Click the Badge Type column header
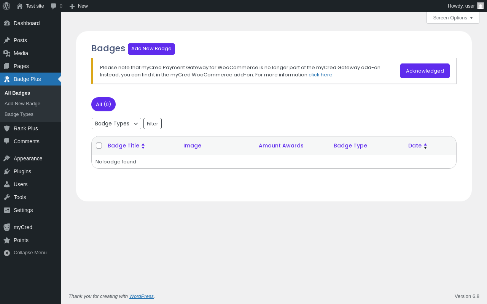Screen dimensions: 487x304 point(350,146)
